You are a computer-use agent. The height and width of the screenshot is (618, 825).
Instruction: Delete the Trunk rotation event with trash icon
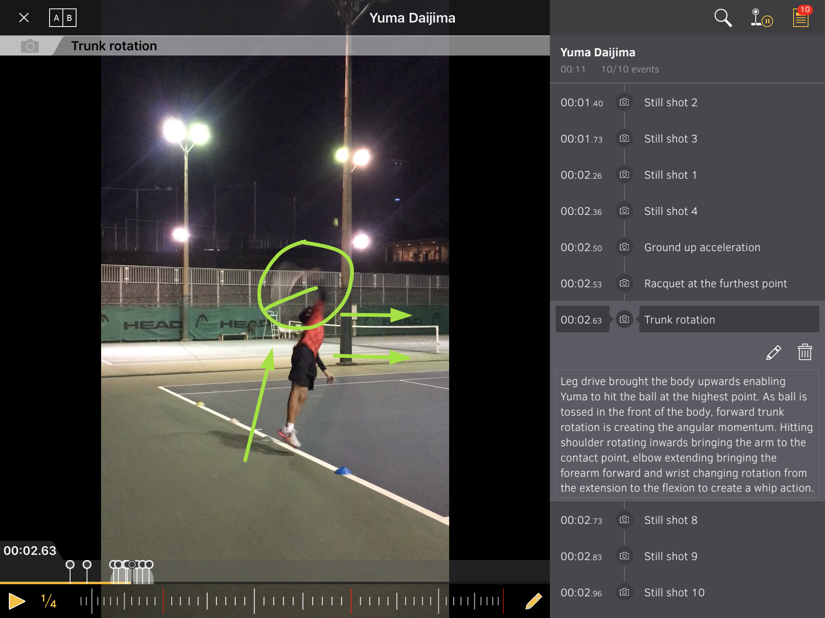(804, 352)
